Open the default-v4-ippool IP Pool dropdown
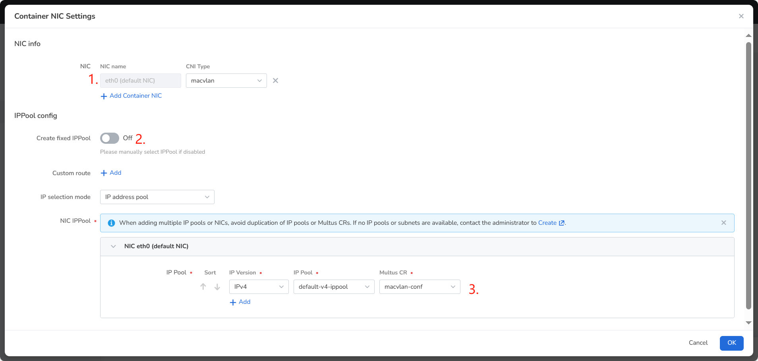Viewport: 758px width, 361px height. click(334, 287)
